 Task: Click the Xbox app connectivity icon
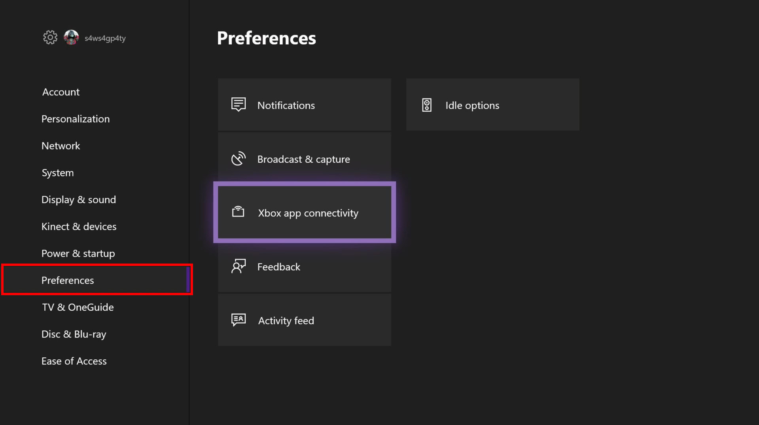pyautogui.click(x=238, y=212)
